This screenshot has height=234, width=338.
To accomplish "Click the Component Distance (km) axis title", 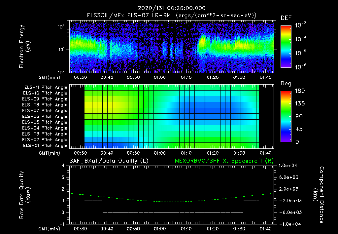I will pos(319,195).
